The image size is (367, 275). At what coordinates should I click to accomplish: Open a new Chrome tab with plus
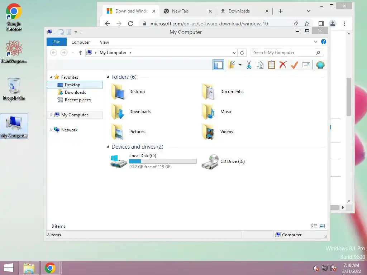(x=281, y=11)
